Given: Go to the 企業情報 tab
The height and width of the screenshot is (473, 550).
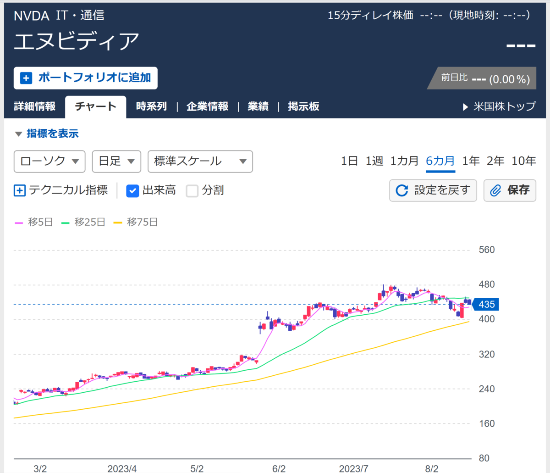Looking at the screenshot, I should [x=207, y=106].
